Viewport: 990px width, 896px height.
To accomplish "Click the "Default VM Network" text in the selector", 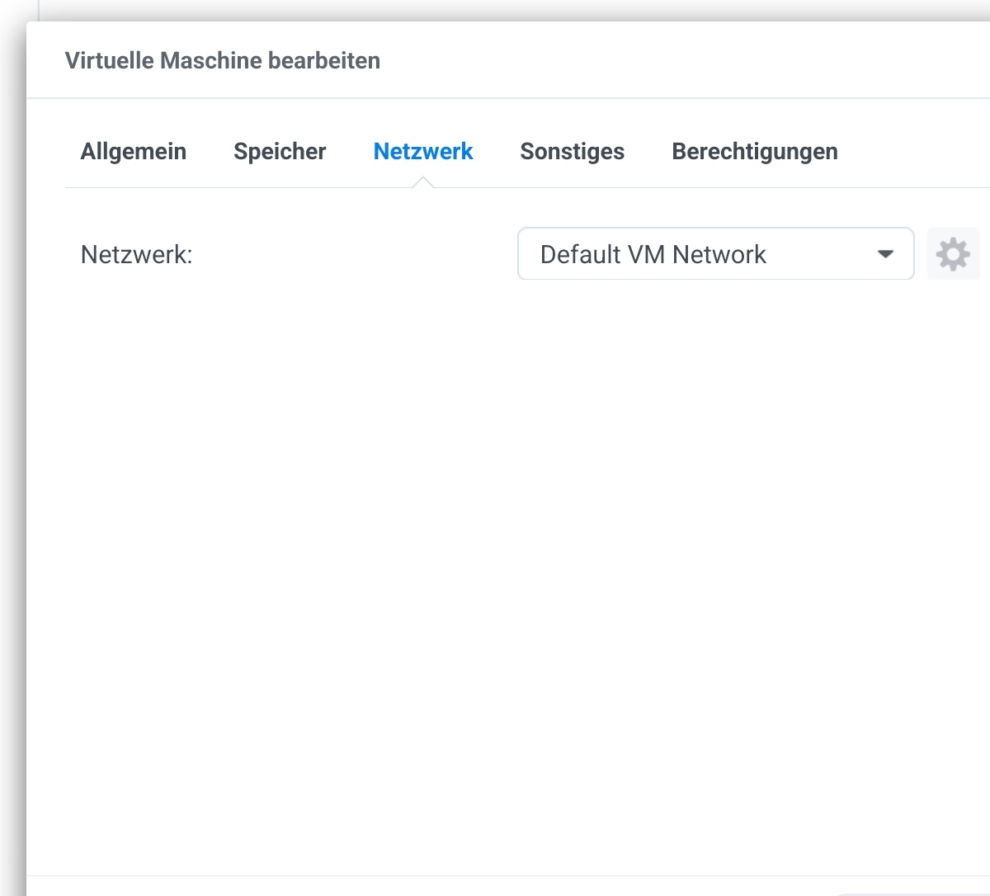I will (653, 254).
